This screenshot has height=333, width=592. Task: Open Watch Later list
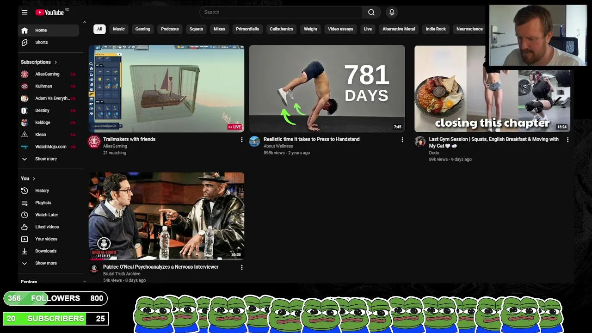coord(49,215)
